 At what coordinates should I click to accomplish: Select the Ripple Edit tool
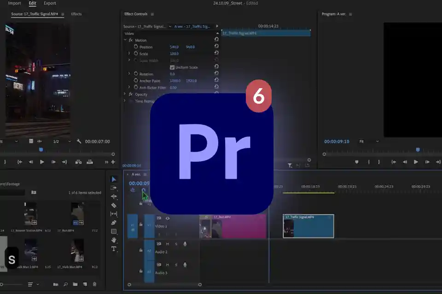[114, 196]
